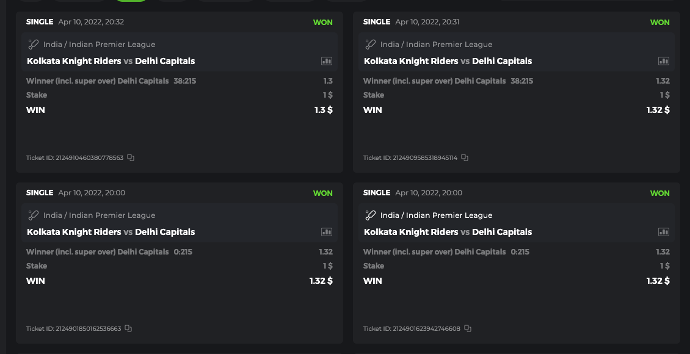Click the 1.3 odds value on first ticket
Screen dimensions: 690x354
(328, 81)
